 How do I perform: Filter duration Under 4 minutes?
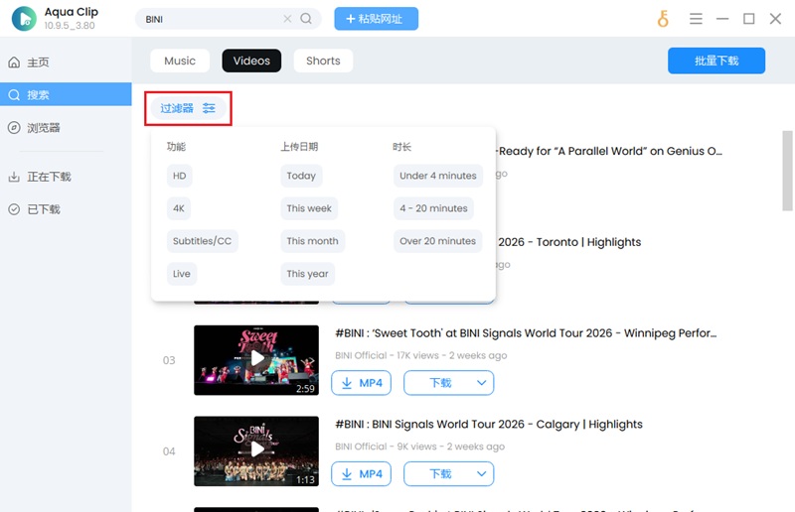point(438,176)
